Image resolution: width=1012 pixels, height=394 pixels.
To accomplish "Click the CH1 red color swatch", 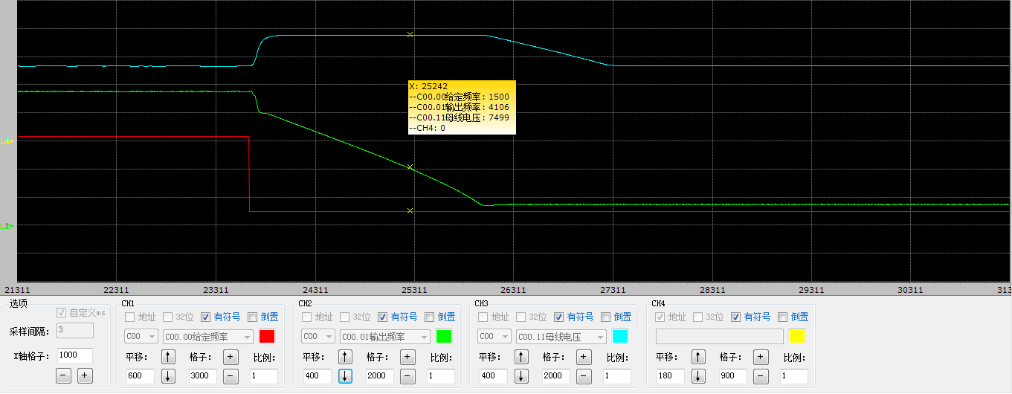I will pos(267,337).
